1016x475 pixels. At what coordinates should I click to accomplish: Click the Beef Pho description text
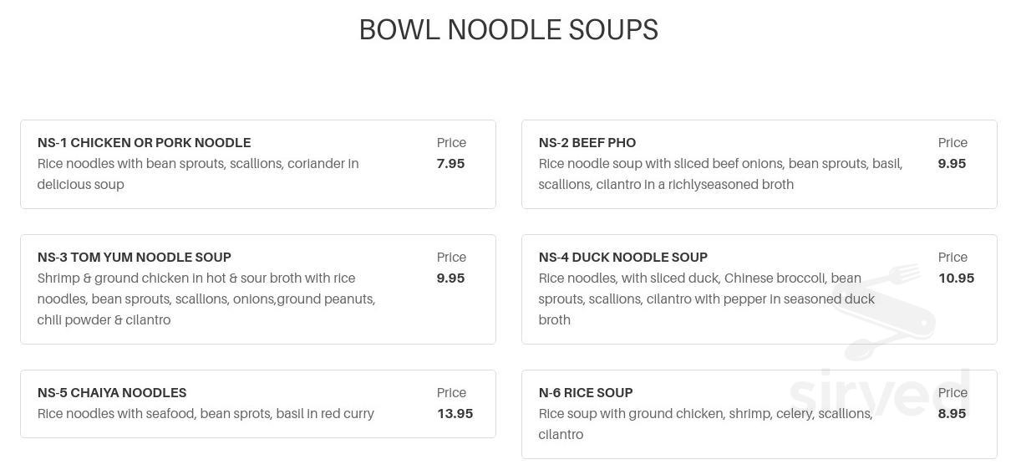pos(720,174)
